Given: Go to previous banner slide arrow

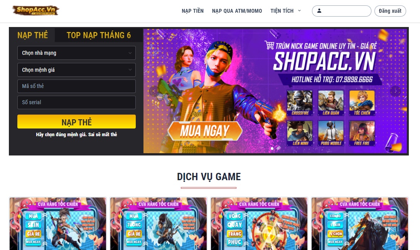Looking at the screenshot, I should click(154, 91).
